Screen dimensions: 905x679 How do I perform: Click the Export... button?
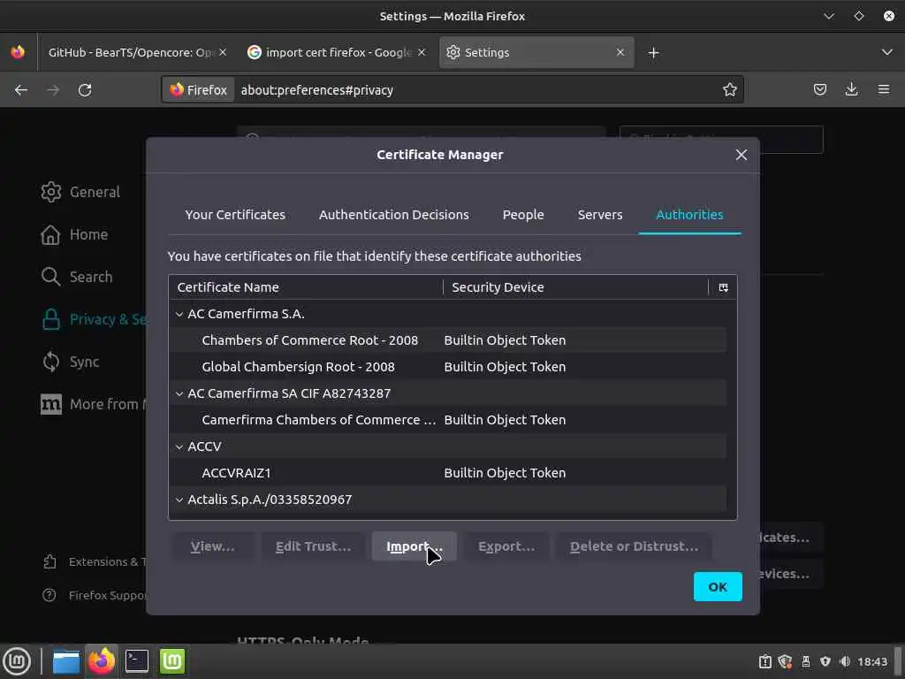point(506,546)
